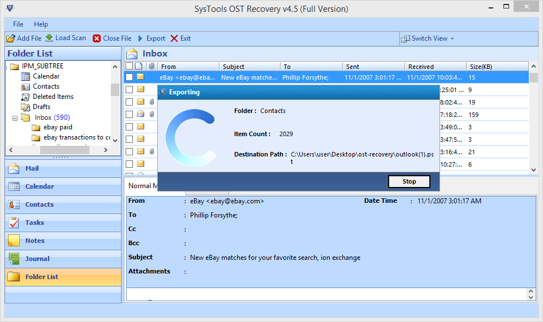Click the Tasks checkmark icon in navigation pane
The height and width of the screenshot is (322, 543).
tap(14, 223)
